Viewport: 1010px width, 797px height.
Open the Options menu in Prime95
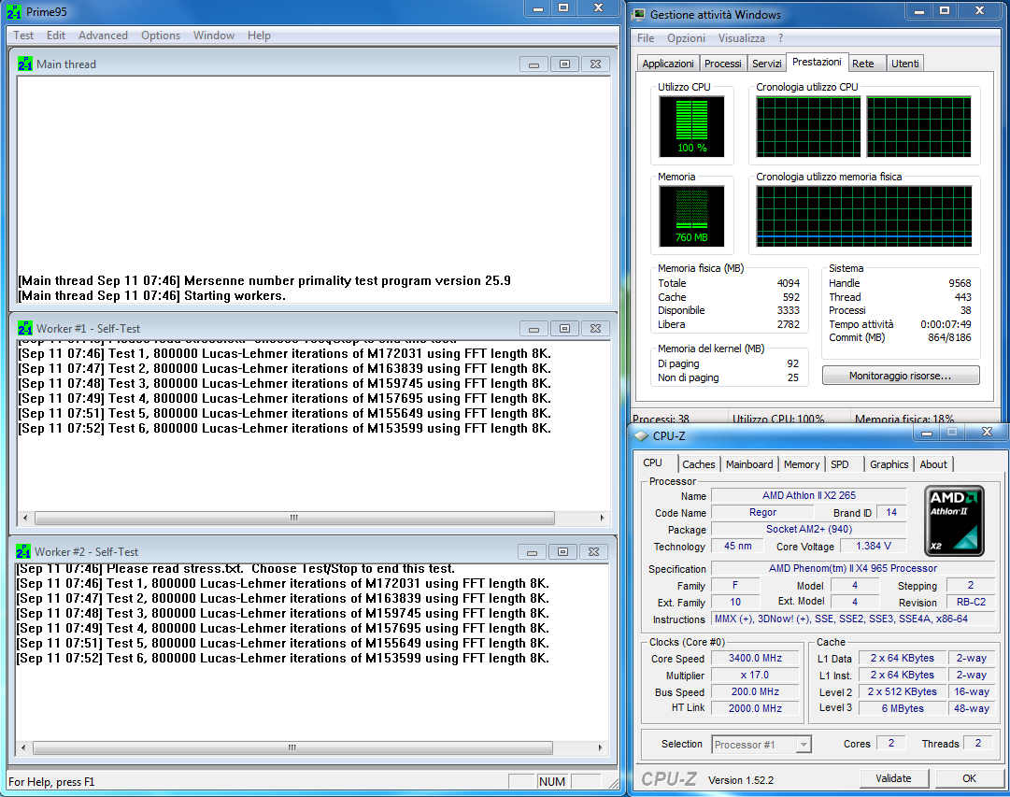161,36
